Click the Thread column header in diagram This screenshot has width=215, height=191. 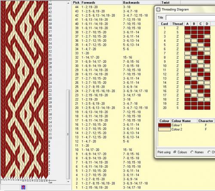tap(178, 24)
